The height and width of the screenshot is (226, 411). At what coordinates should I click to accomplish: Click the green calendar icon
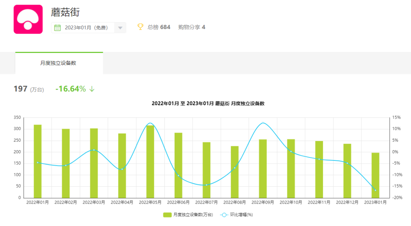57,27
